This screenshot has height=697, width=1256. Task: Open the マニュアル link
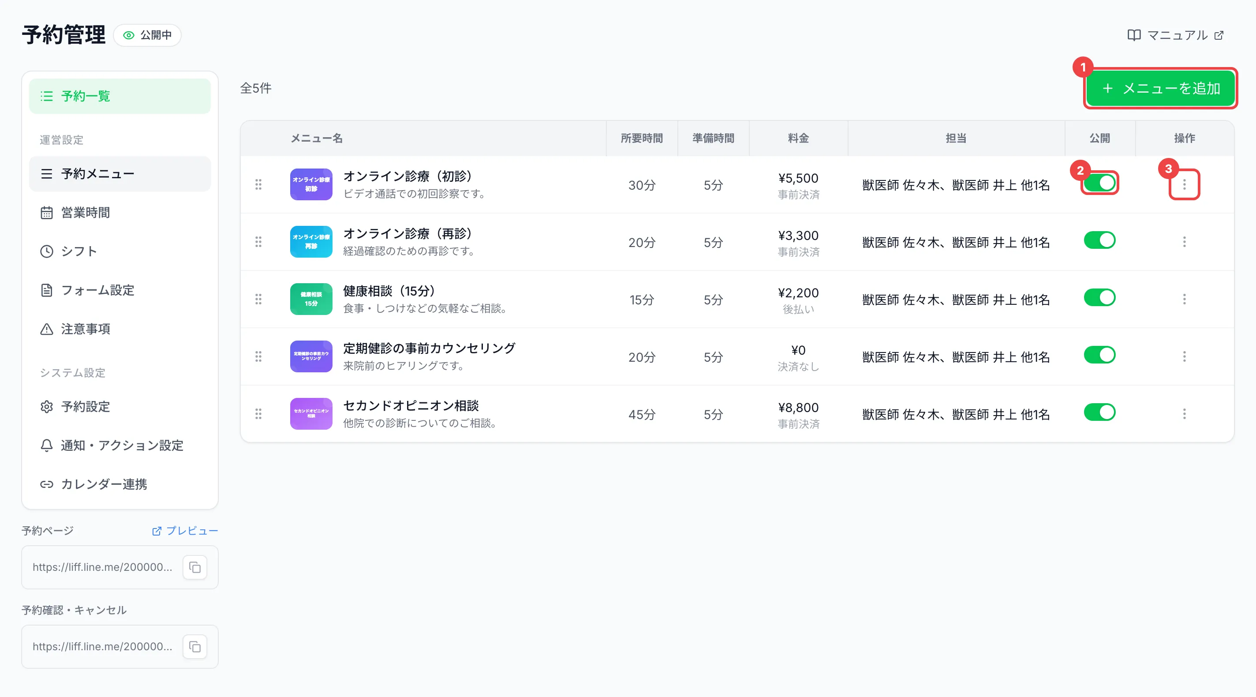click(x=1176, y=35)
